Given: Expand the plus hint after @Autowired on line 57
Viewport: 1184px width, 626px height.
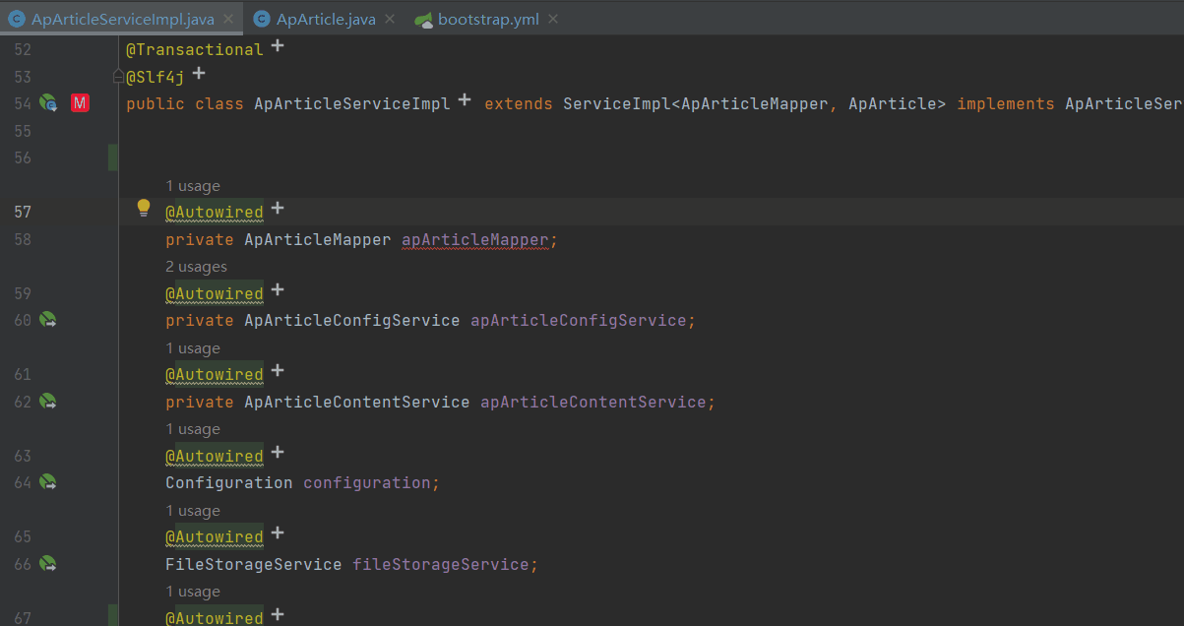Looking at the screenshot, I should coord(278,208).
